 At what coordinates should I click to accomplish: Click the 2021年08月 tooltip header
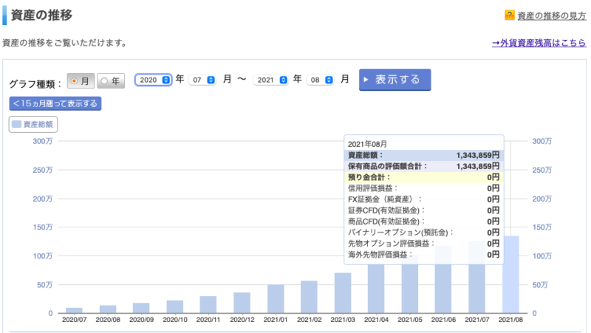coord(367,144)
